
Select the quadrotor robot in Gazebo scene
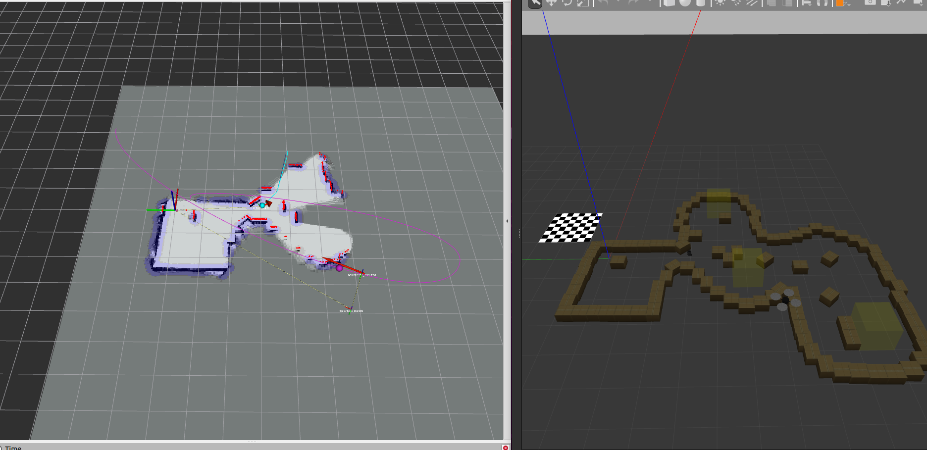pyautogui.click(x=785, y=300)
